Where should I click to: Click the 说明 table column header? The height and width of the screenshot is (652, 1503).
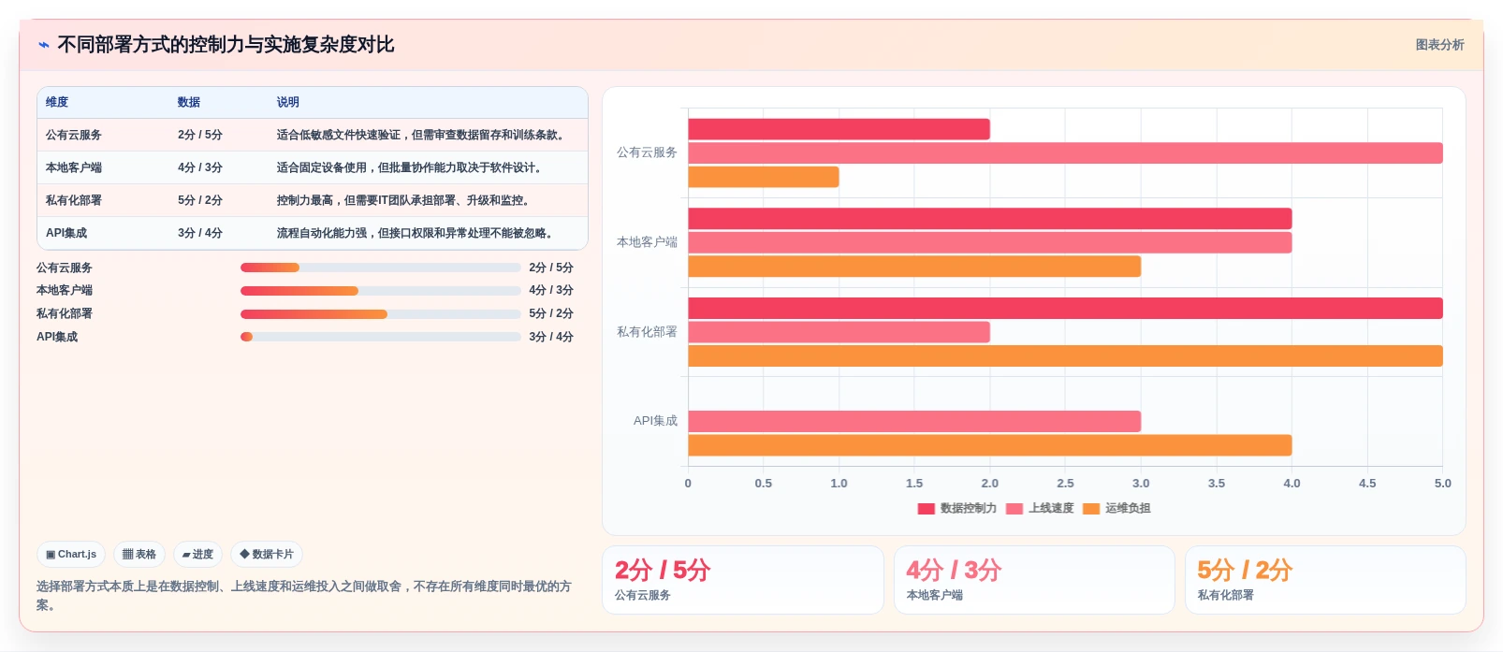(288, 102)
